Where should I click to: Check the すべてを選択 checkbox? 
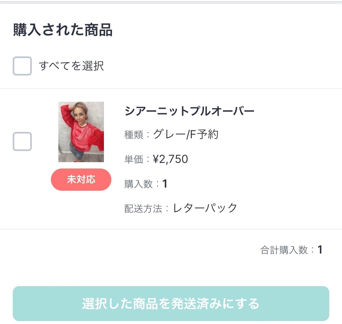click(x=22, y=66)
